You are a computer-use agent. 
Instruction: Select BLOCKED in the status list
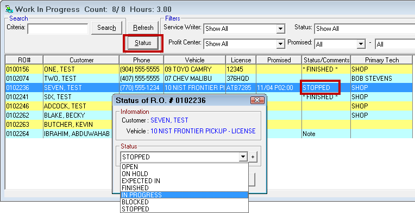pyautogui.click(x=185, y=202)
